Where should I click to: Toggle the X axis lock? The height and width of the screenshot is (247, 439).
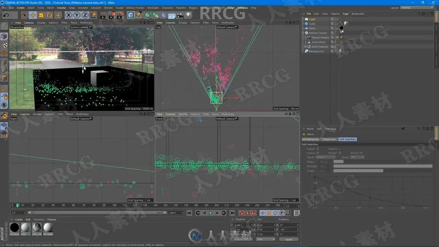69,15
